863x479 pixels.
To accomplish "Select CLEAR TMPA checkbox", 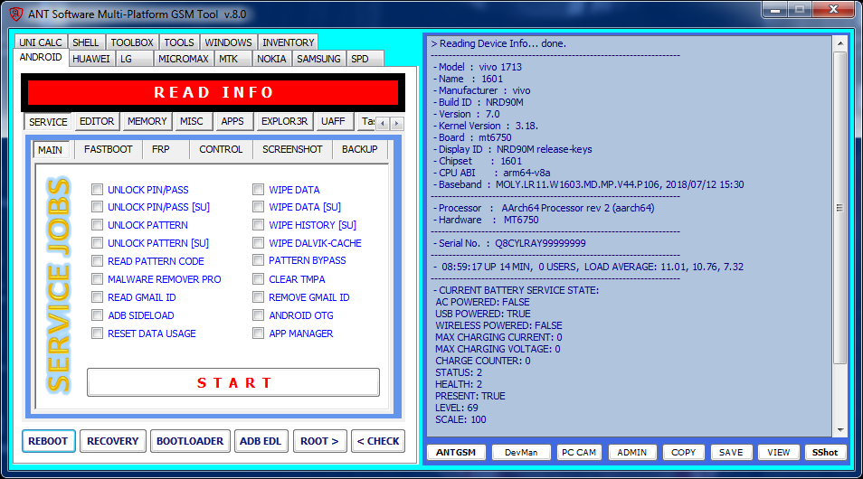I will [x=258, y=279].
